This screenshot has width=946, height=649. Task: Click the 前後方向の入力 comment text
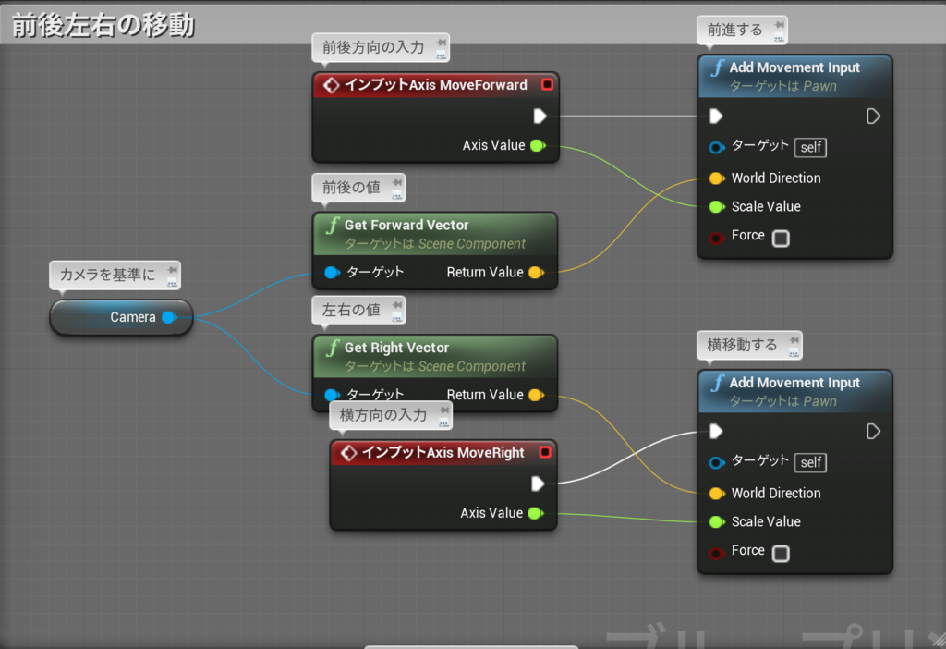[373, 47]
